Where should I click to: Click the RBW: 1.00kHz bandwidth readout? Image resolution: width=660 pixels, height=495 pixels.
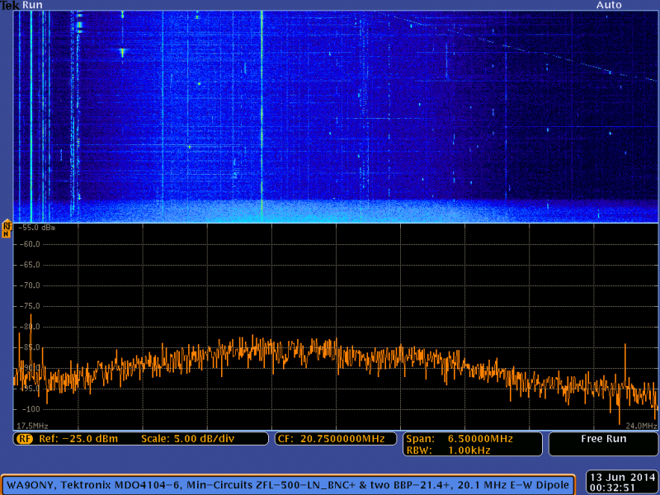(x=445, y=449)
